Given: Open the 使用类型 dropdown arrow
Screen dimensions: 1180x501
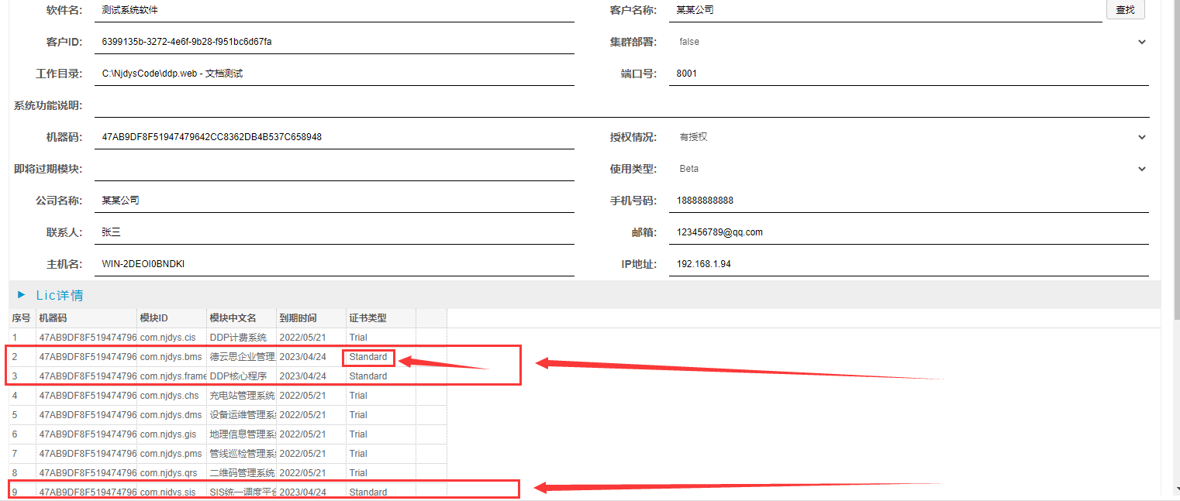Looking at the screenshot, I should click(1141, 169).
